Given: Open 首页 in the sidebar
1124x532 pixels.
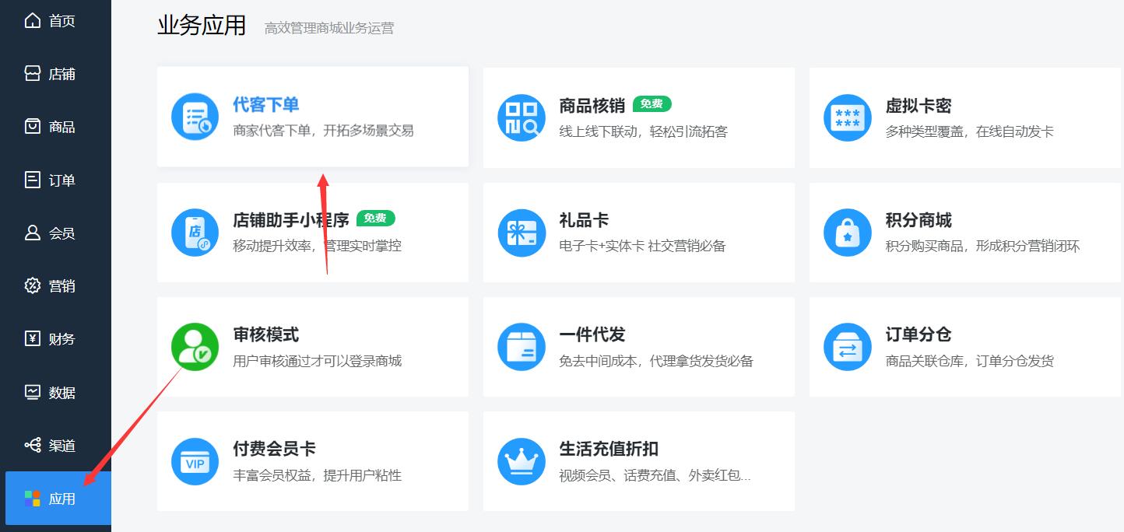Looking at the screenshot, I should click(x=51, y=21).
